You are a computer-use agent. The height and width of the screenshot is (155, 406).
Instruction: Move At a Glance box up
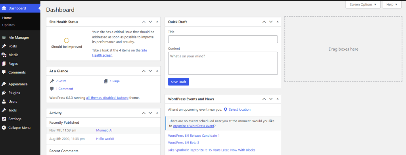tap(144, 71)
